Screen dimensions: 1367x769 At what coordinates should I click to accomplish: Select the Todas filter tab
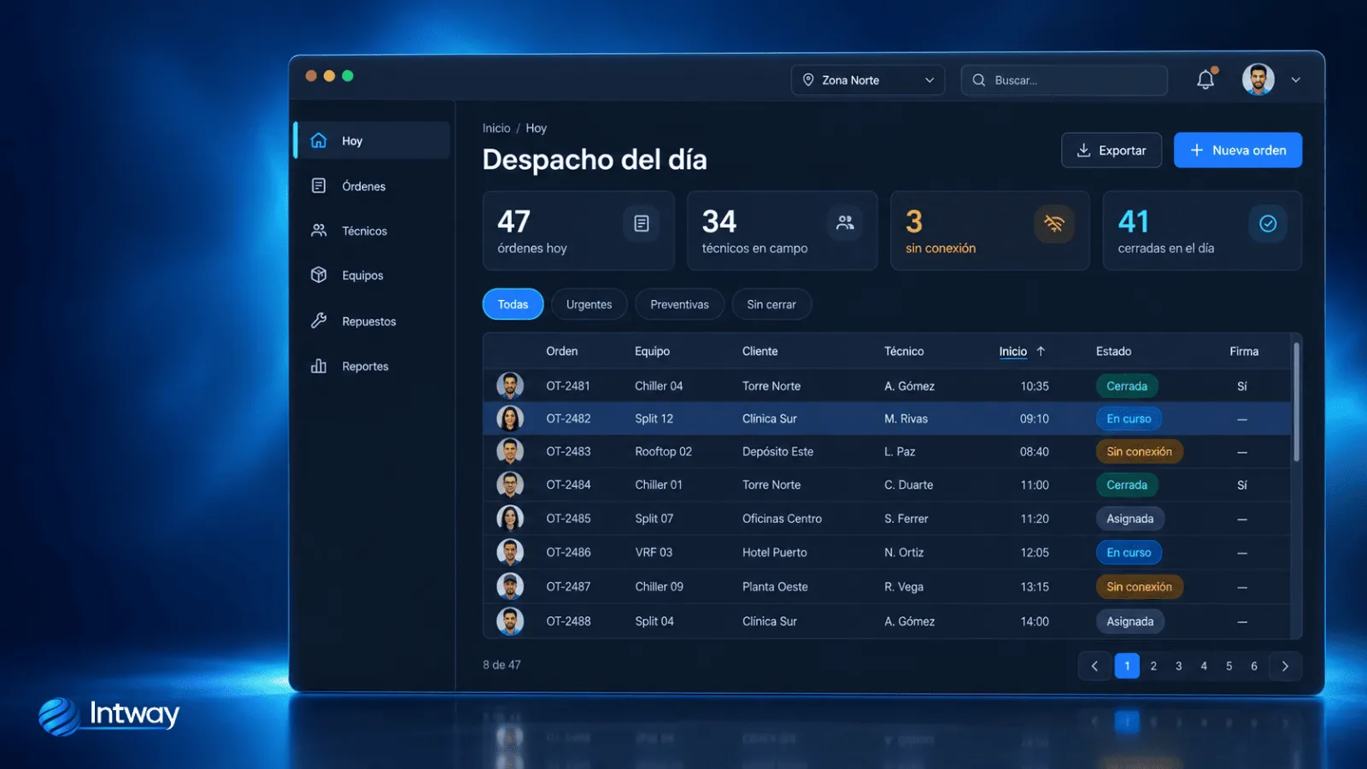click(x=513, y=304)
